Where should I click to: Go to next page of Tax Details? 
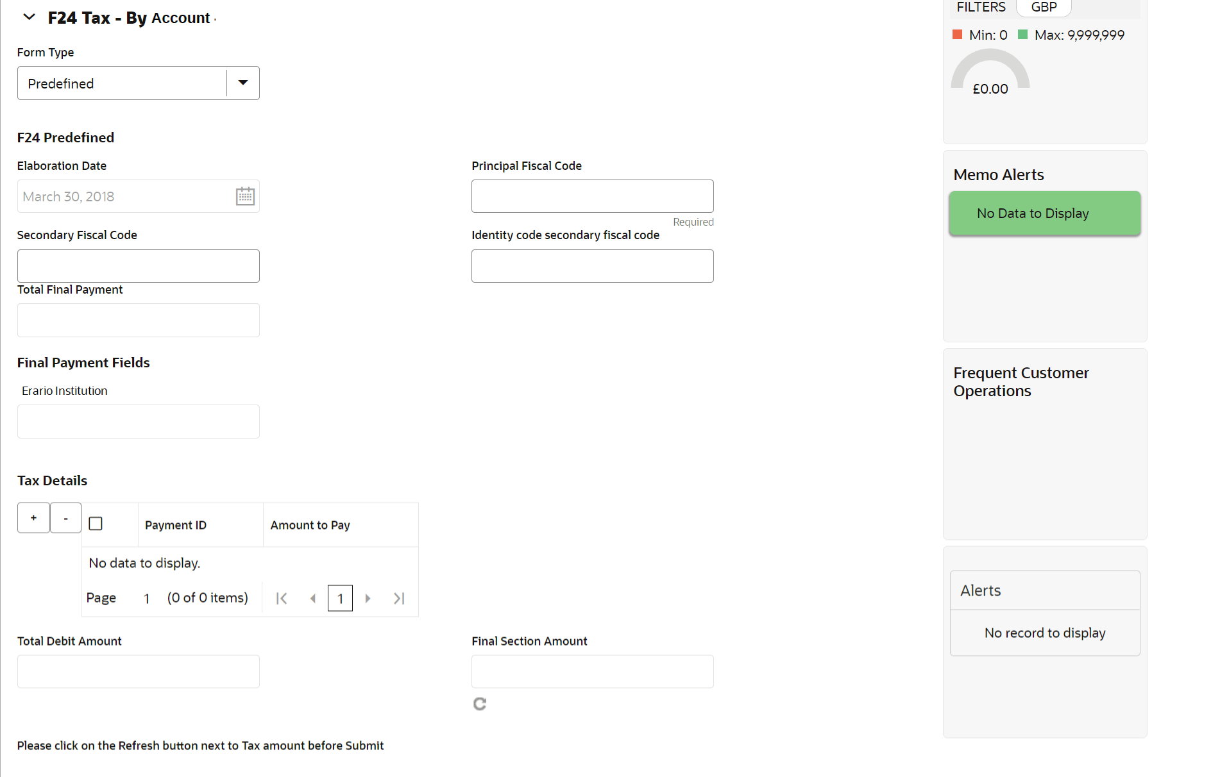tap(368, 598)
